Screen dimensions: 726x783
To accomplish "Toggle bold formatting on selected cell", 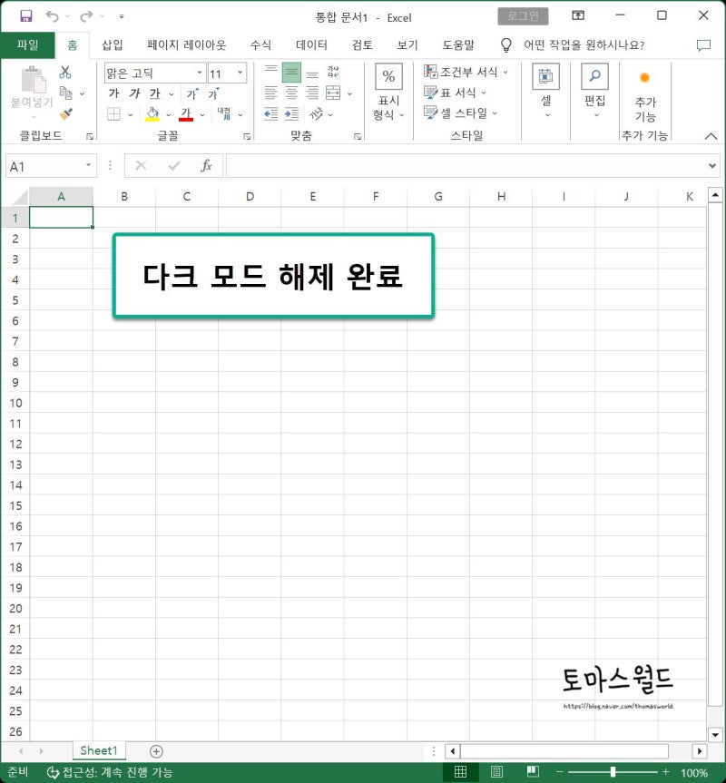I will [x=113, y=93].
